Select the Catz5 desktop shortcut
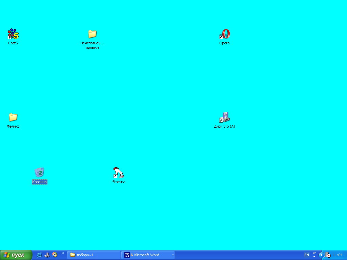 point(13,34)
